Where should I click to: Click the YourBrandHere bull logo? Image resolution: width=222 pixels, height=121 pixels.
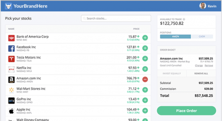pyautogui.click(x=8, y=6)
